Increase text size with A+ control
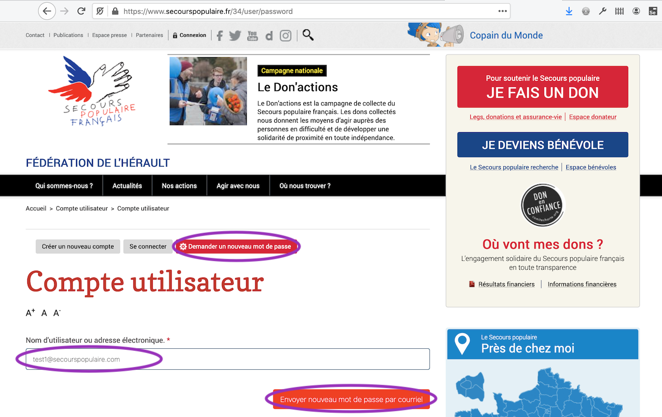Screen dimensions: 662x417 [30, 313]
